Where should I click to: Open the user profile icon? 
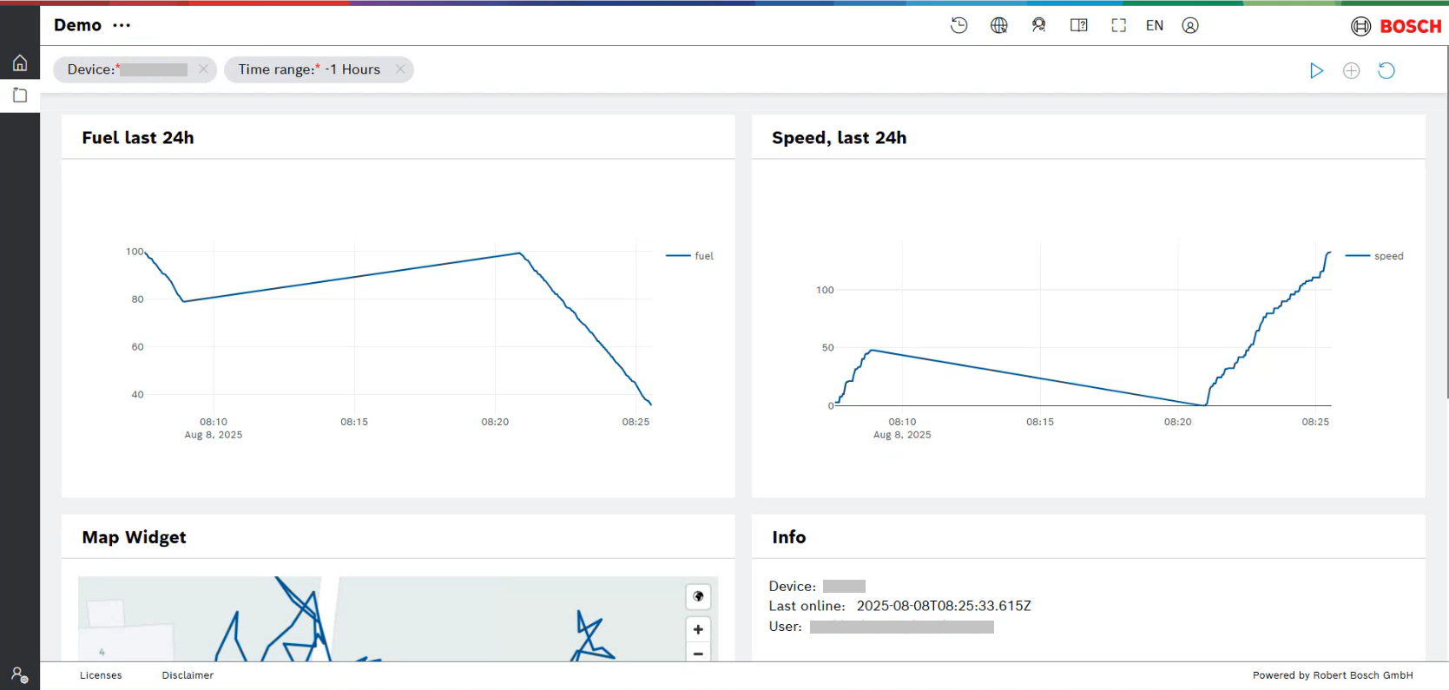[x=1190, y=25]
